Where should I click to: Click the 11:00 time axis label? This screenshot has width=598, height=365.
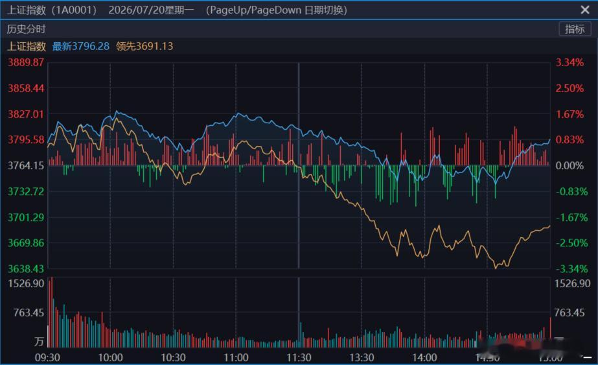tap(236, 358)
